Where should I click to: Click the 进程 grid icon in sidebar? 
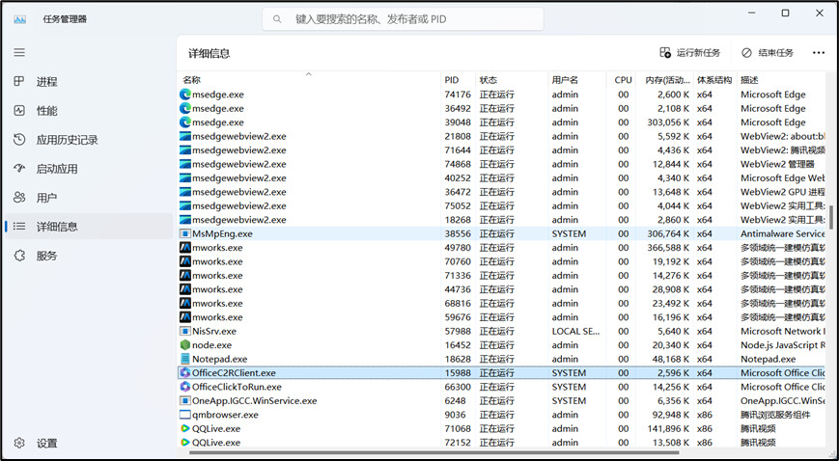[19, 81]
